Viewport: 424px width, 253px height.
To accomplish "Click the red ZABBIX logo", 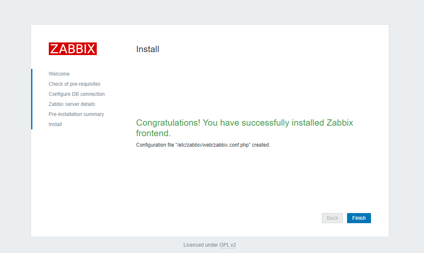I will [73, 49].
